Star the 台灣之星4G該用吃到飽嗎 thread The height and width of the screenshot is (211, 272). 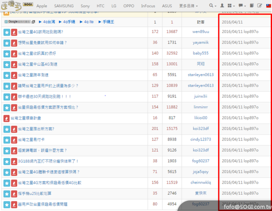tap(7, 32)
